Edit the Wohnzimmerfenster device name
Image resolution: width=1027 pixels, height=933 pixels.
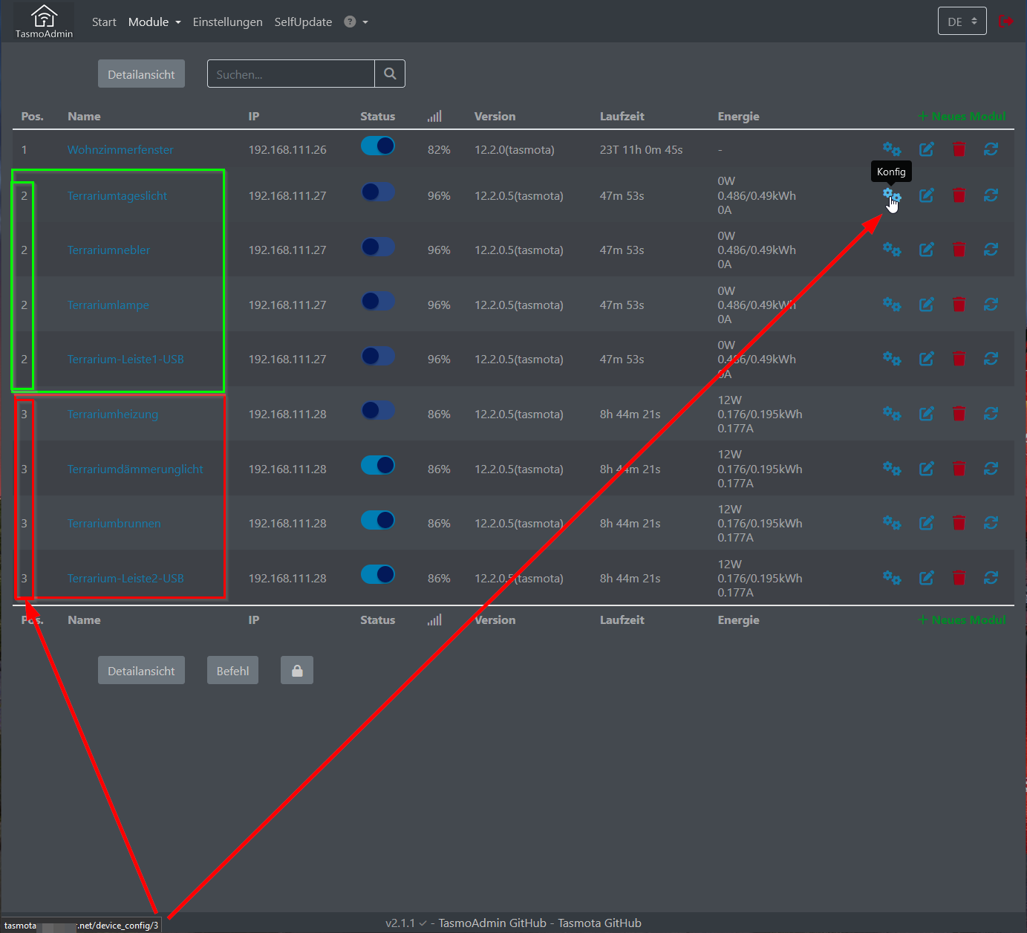[x=926, y=149]
